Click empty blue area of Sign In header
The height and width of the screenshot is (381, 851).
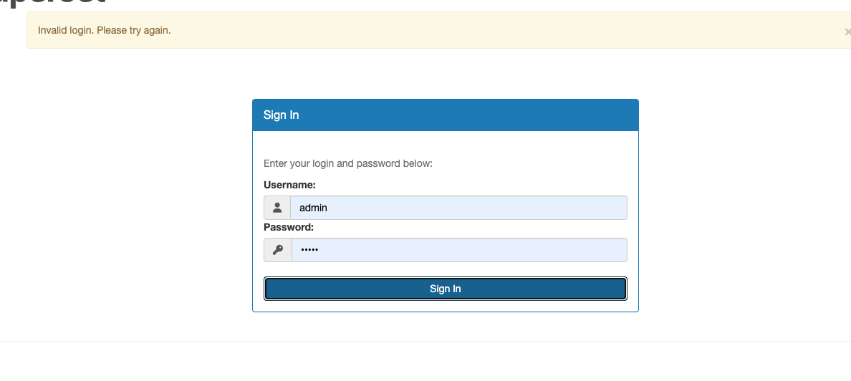(466, 115)
